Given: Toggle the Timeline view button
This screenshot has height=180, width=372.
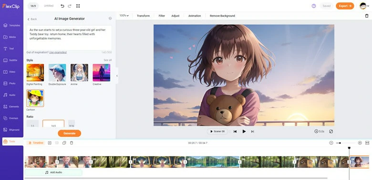Looking at the screenshot, I should pyautogui.click(x=36, y=143).
